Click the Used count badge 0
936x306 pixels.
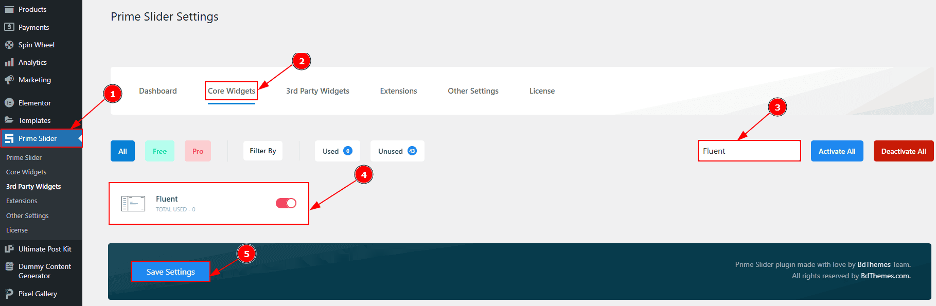coord(348,151)
